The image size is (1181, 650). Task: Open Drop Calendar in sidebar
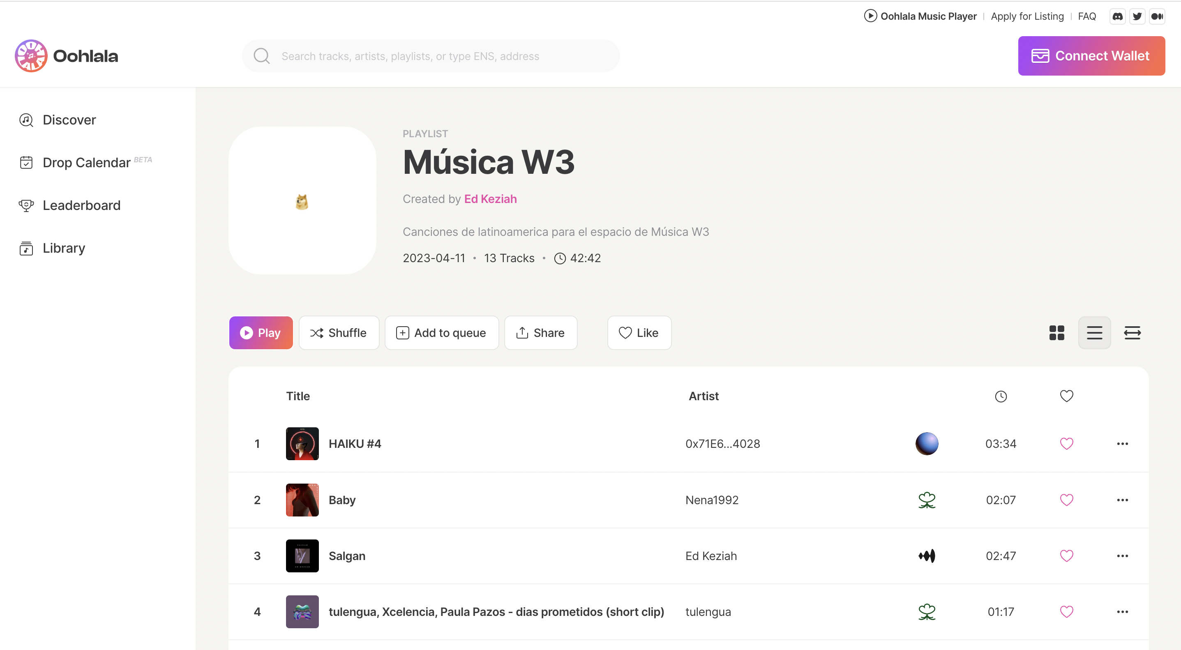(x=86, y=163)
